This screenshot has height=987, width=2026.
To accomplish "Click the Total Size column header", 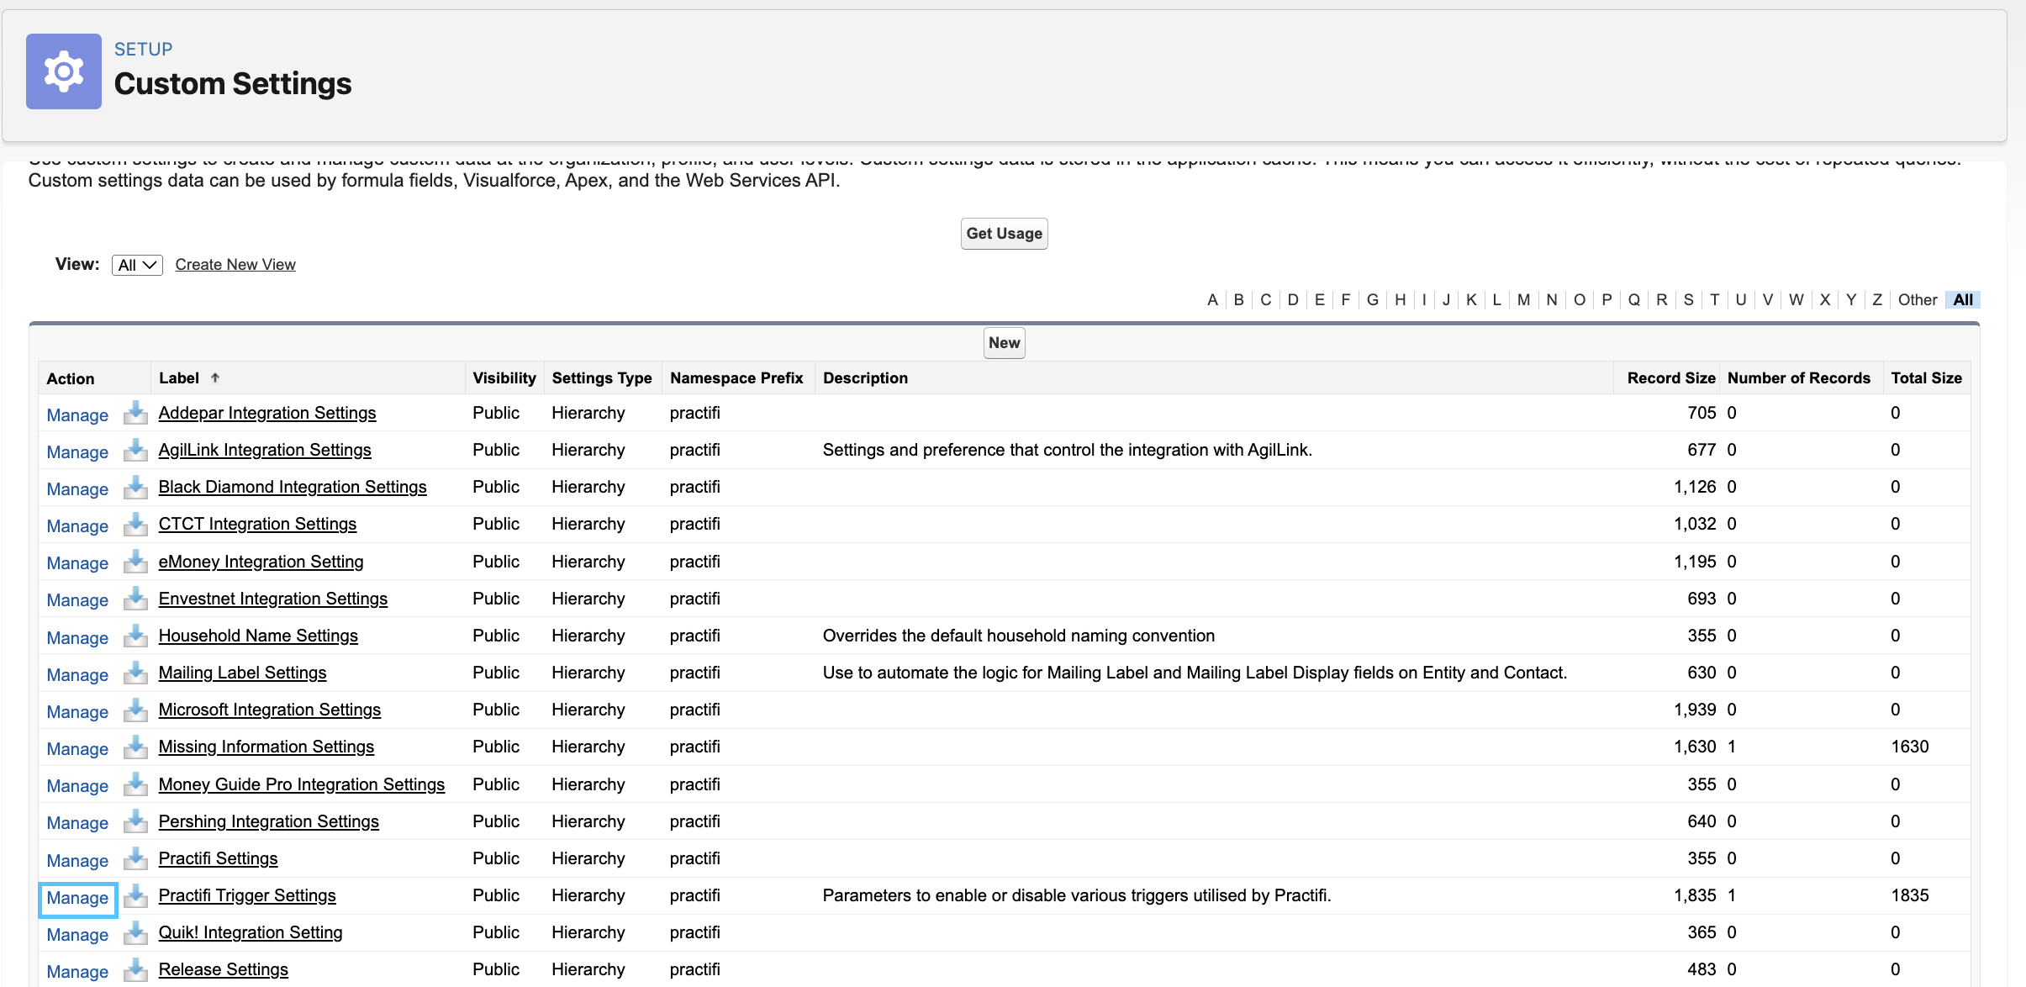I will pyautogui.click(x=1927, y=378).
